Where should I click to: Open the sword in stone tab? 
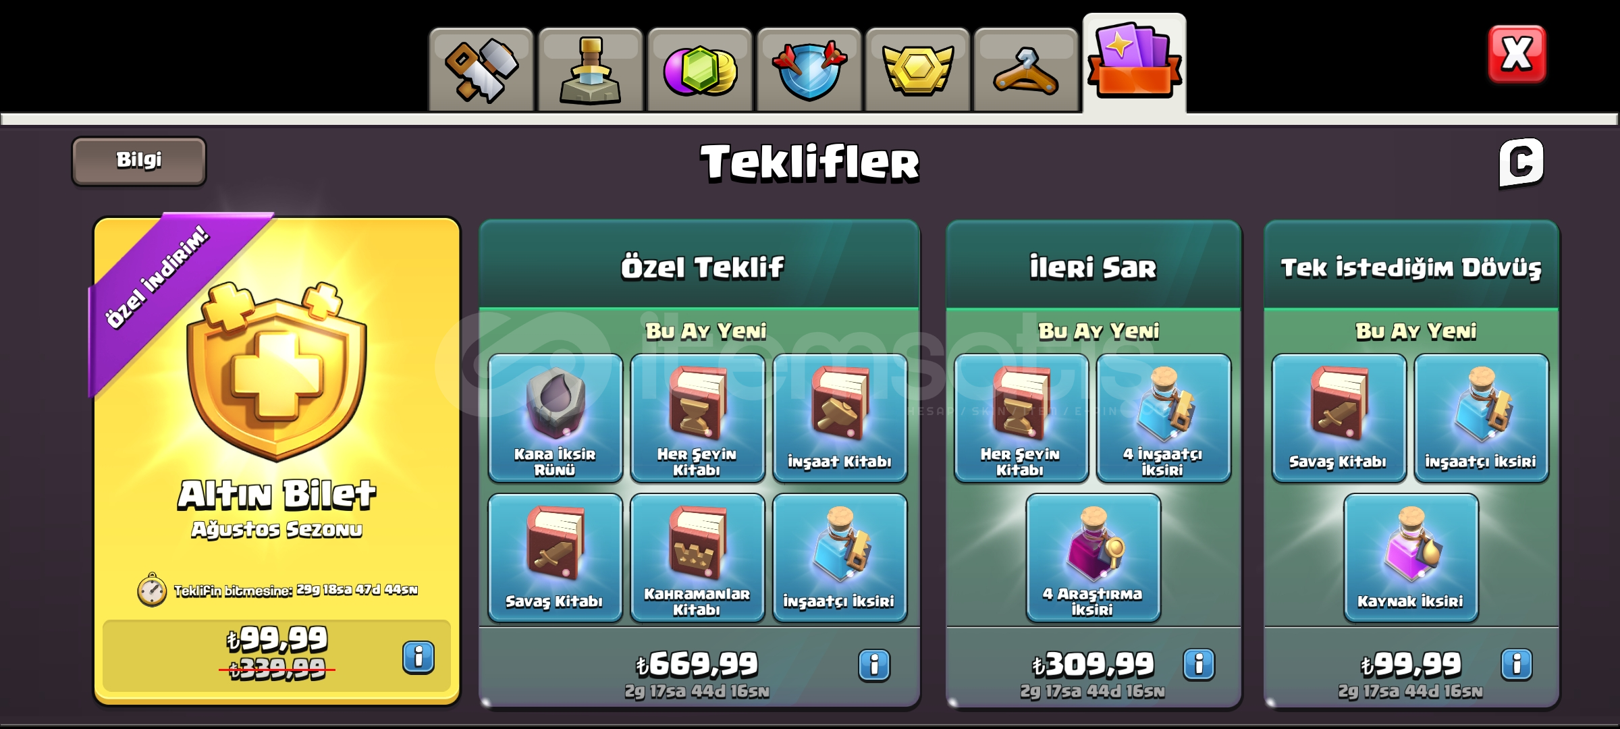pos(590,70)
